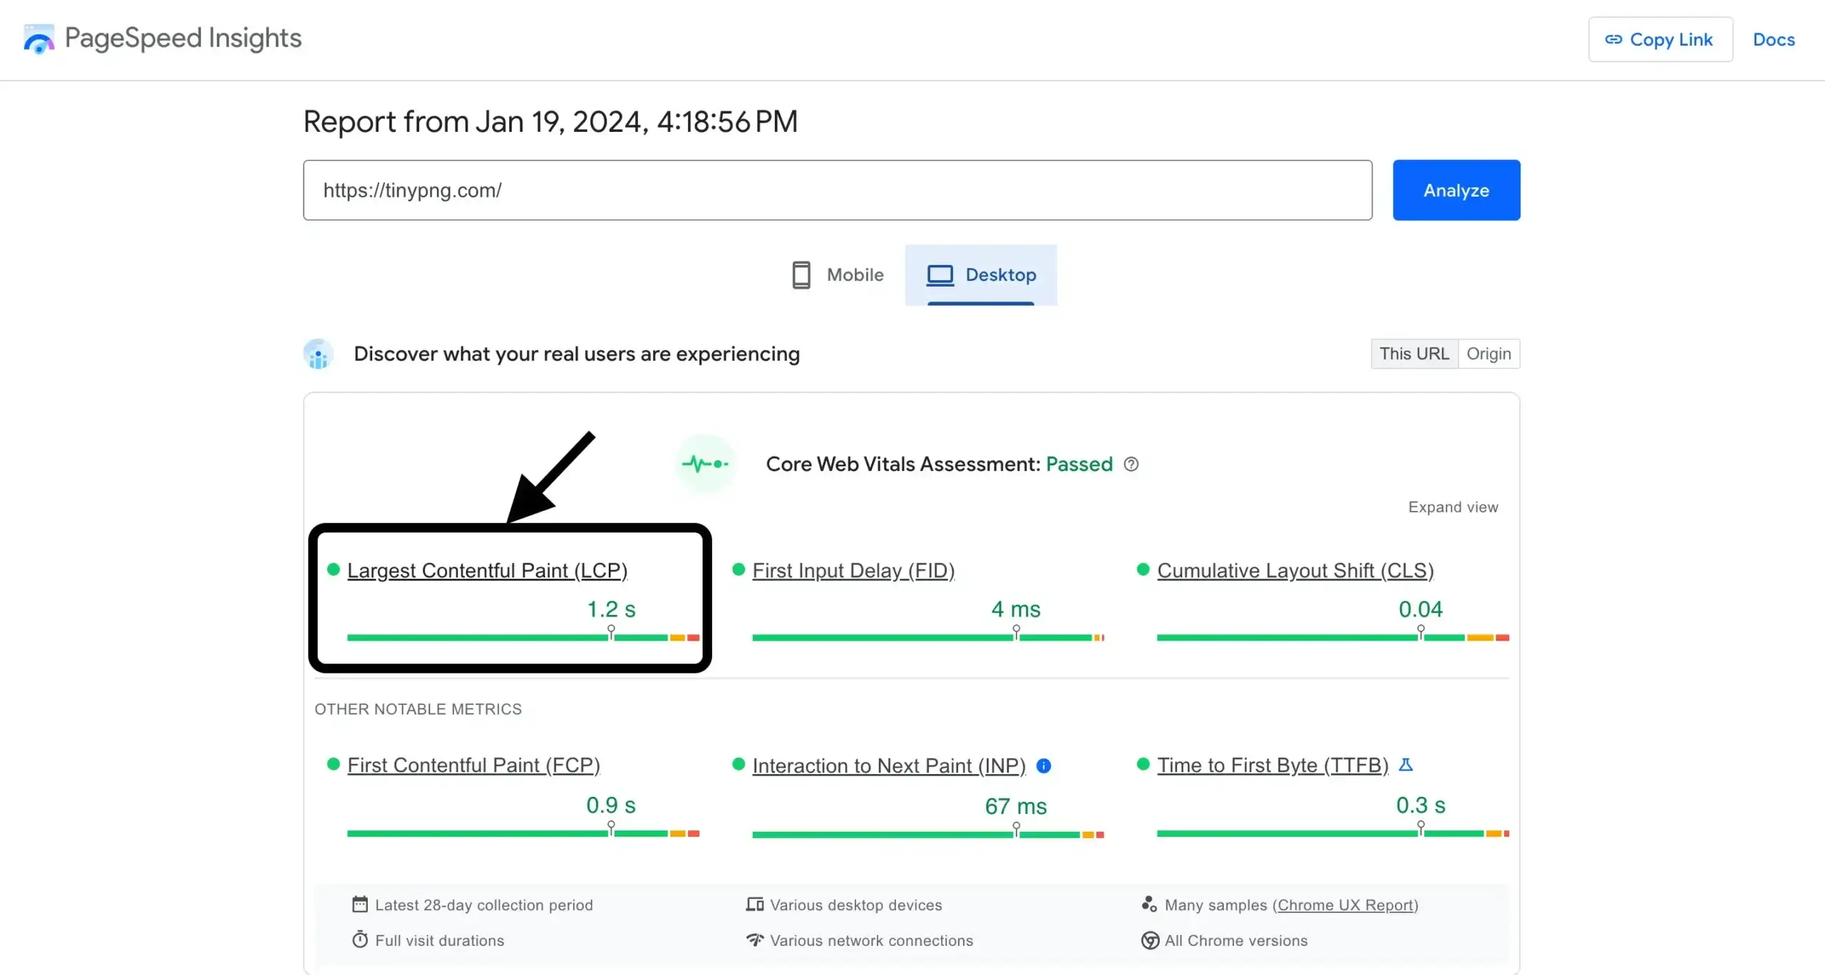Click the FID distribution bar
This screenshot has height=975, width=1825.
pyautogui.click(x=928, y=637)
